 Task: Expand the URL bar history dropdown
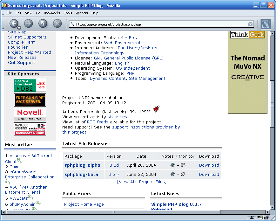[251, 24]
